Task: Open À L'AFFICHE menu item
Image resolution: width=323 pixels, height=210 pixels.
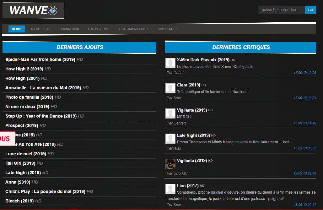Action: pos(41,29)
